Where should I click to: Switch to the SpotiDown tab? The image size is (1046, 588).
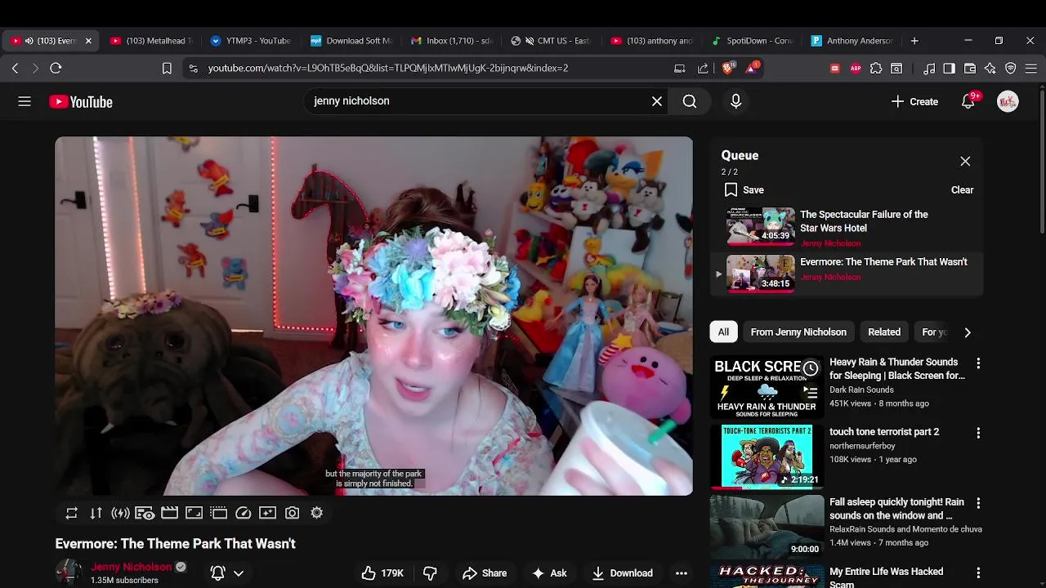click(753, 41)
